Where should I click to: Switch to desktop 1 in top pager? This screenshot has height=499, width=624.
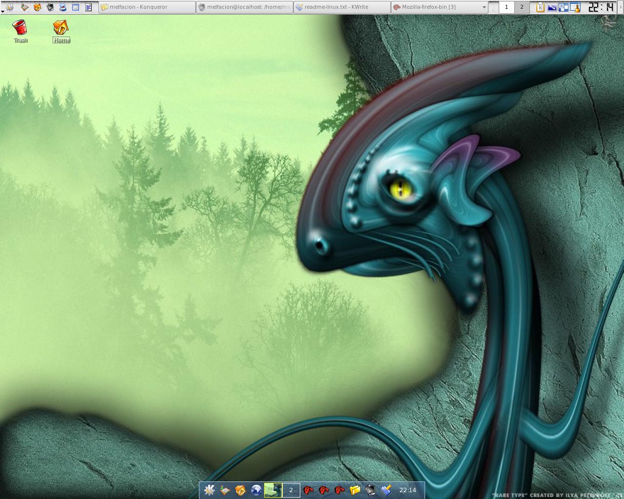point(507,7)
